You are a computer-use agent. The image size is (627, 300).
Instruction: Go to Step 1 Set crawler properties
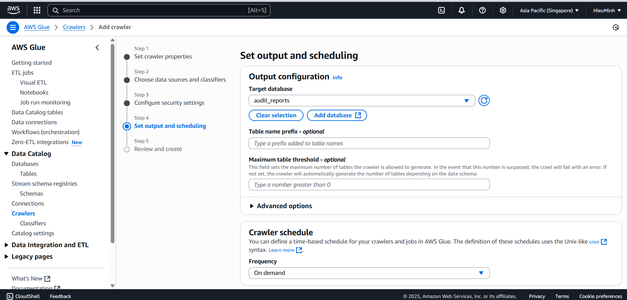[163, 56]
